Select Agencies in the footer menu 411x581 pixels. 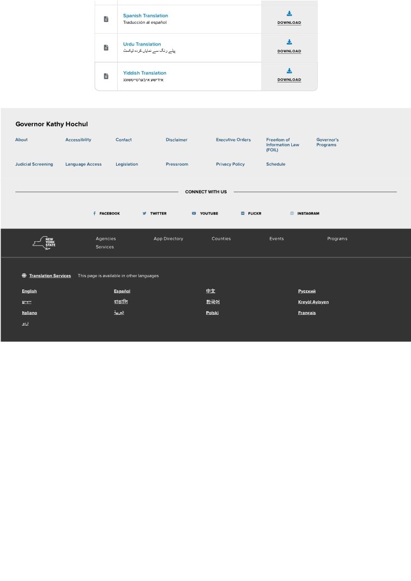106,239
